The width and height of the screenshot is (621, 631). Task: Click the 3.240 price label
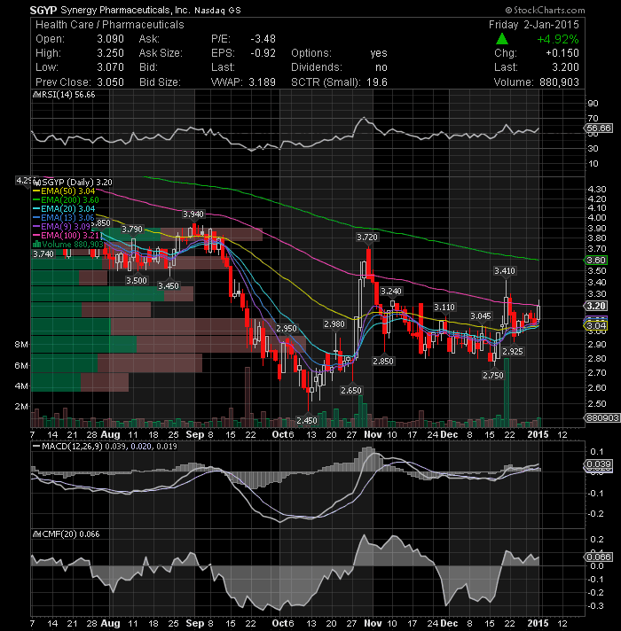[x=390, y=291]
